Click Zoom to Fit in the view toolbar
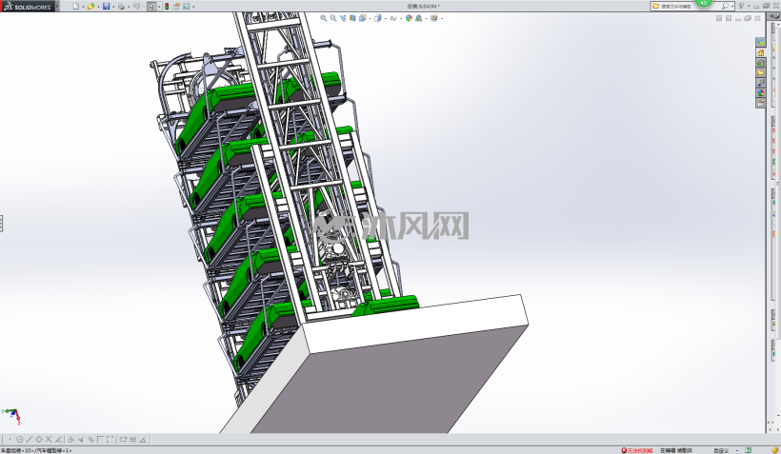781x454 pixels. [x=323, y=18]
